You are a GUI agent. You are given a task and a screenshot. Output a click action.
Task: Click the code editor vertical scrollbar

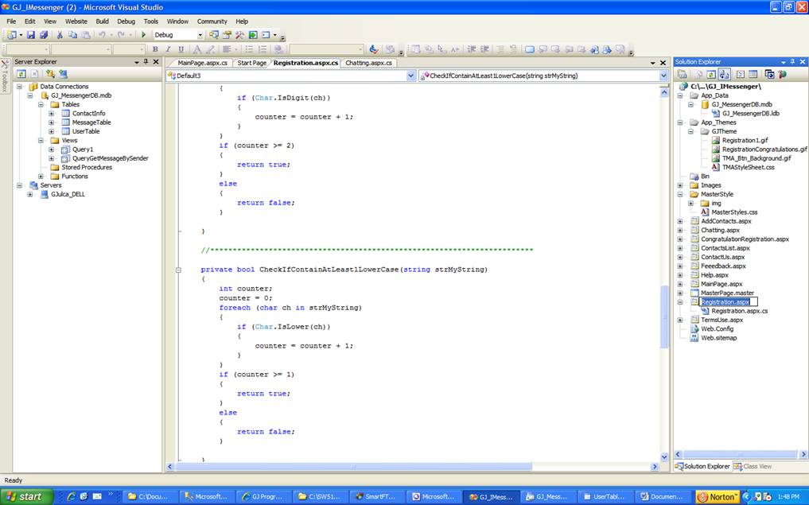(x=664, y=318)
